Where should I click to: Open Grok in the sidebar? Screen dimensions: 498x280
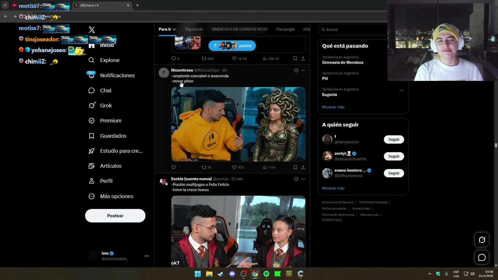pyautogui.click(x=100, y=105)
